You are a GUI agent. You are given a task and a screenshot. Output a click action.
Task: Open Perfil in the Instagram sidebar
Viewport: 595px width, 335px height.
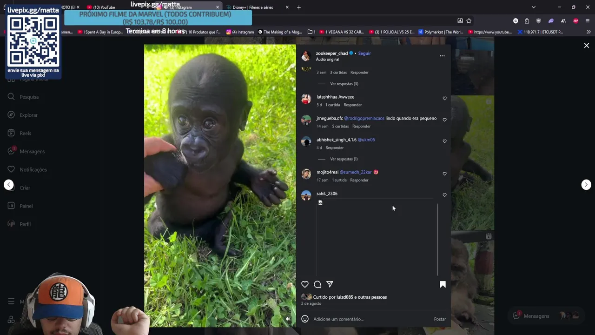coord(20,224)
